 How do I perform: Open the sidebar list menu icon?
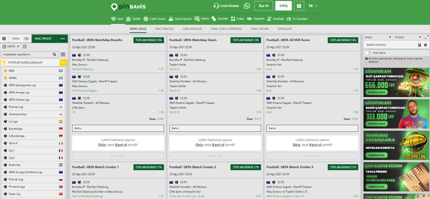[x=63, y=54]
